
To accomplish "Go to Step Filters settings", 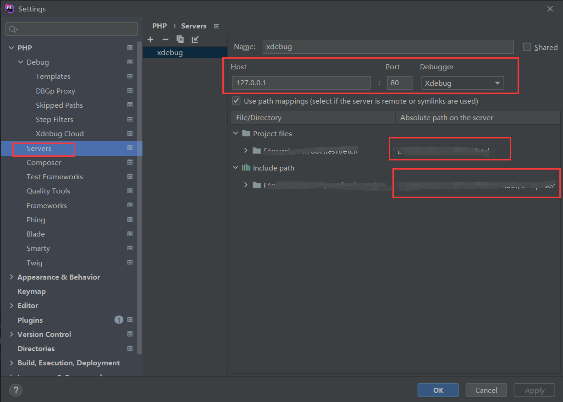I will (55, 119).
